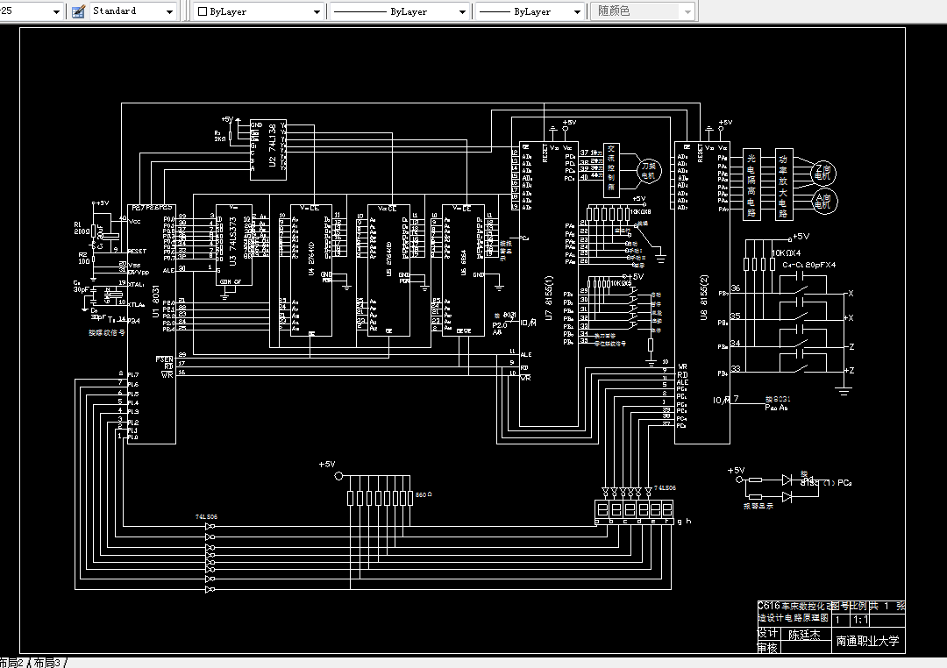
Task: Select the 74LS06 label above the inverter column
Action: pyautogui.click(x=206, y=517)
